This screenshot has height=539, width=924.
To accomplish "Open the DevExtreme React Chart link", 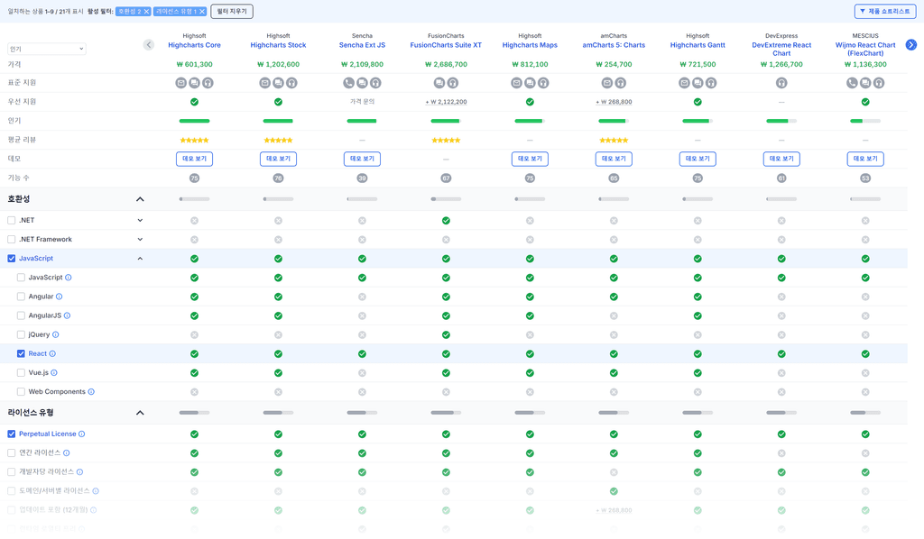I will 781,49.
